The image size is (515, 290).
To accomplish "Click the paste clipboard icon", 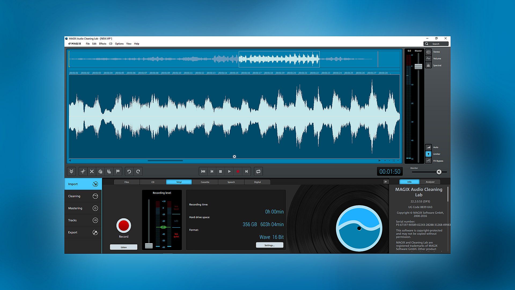I will [x=109, y=171].
